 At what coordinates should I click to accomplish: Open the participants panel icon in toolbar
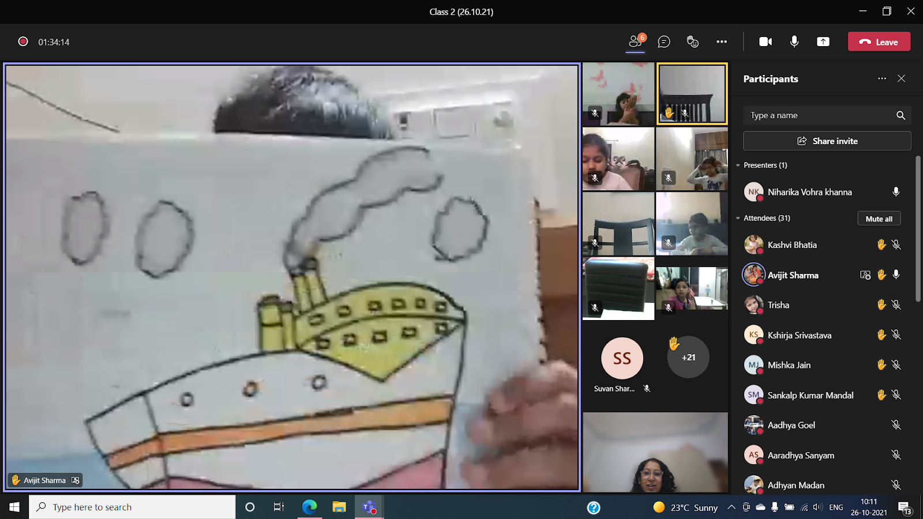pos(635,42)
